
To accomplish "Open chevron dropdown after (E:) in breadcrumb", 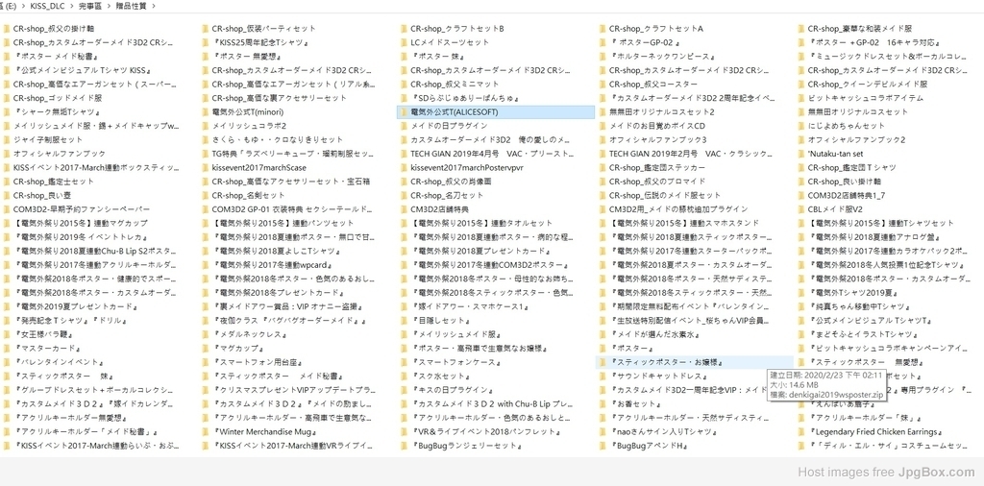I will click(22, 6).
